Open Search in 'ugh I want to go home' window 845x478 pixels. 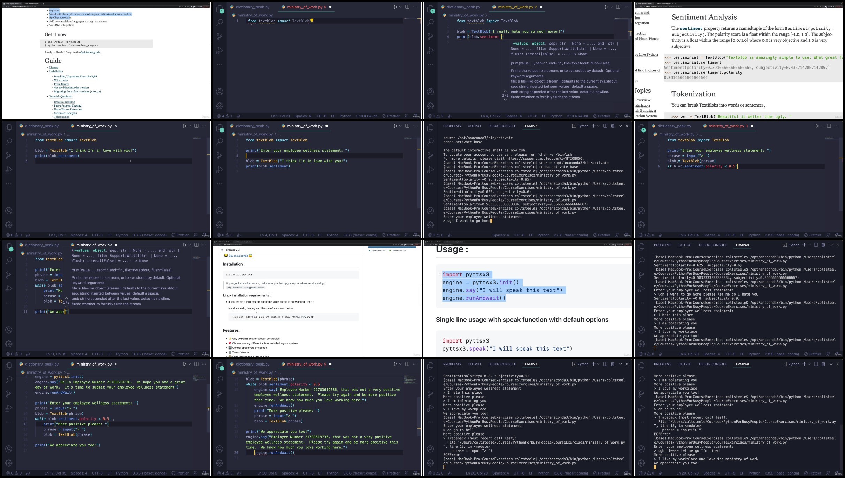[430, 142]
